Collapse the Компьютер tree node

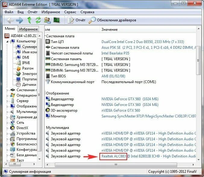pyautogui.click(x=7, y=42)
